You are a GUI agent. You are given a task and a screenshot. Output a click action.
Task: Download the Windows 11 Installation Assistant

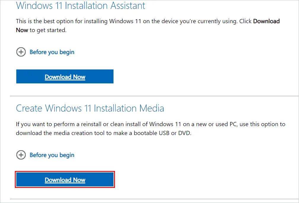click(65, 77)
